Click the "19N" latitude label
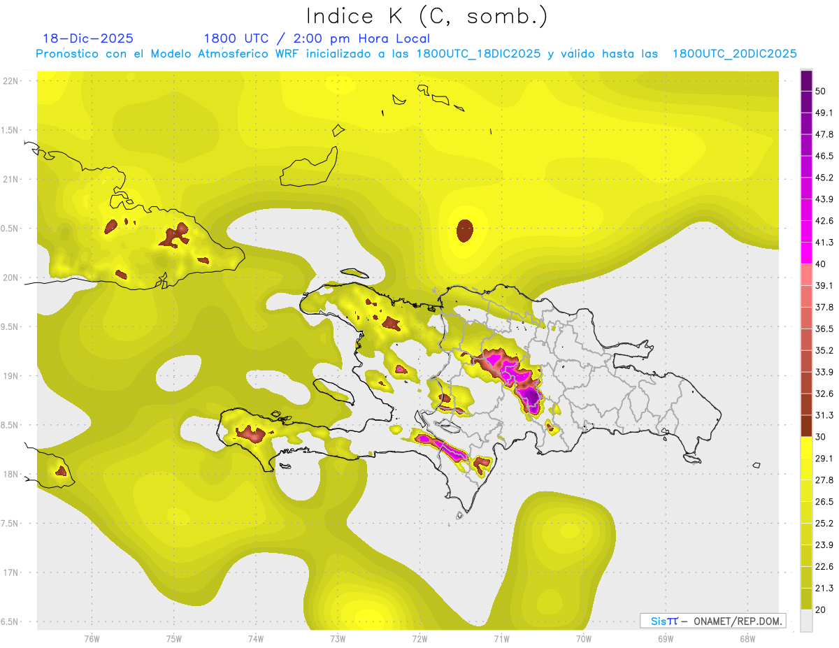This screenshot has width=839, height=648. click(x=12, y=376)
